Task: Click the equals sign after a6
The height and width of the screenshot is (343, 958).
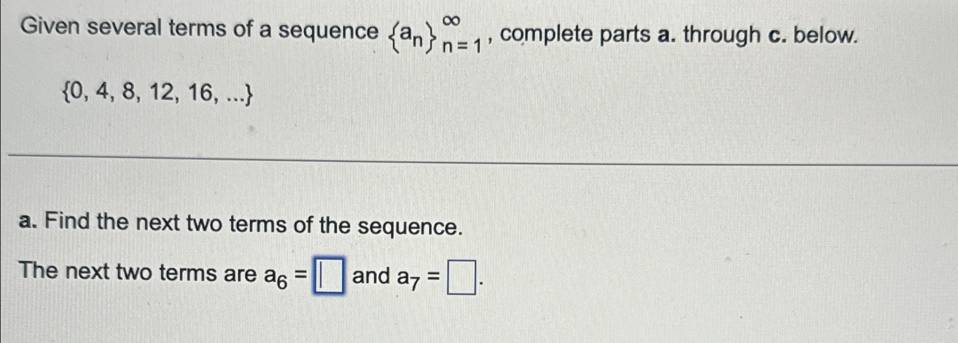Action: pos(300,274)
